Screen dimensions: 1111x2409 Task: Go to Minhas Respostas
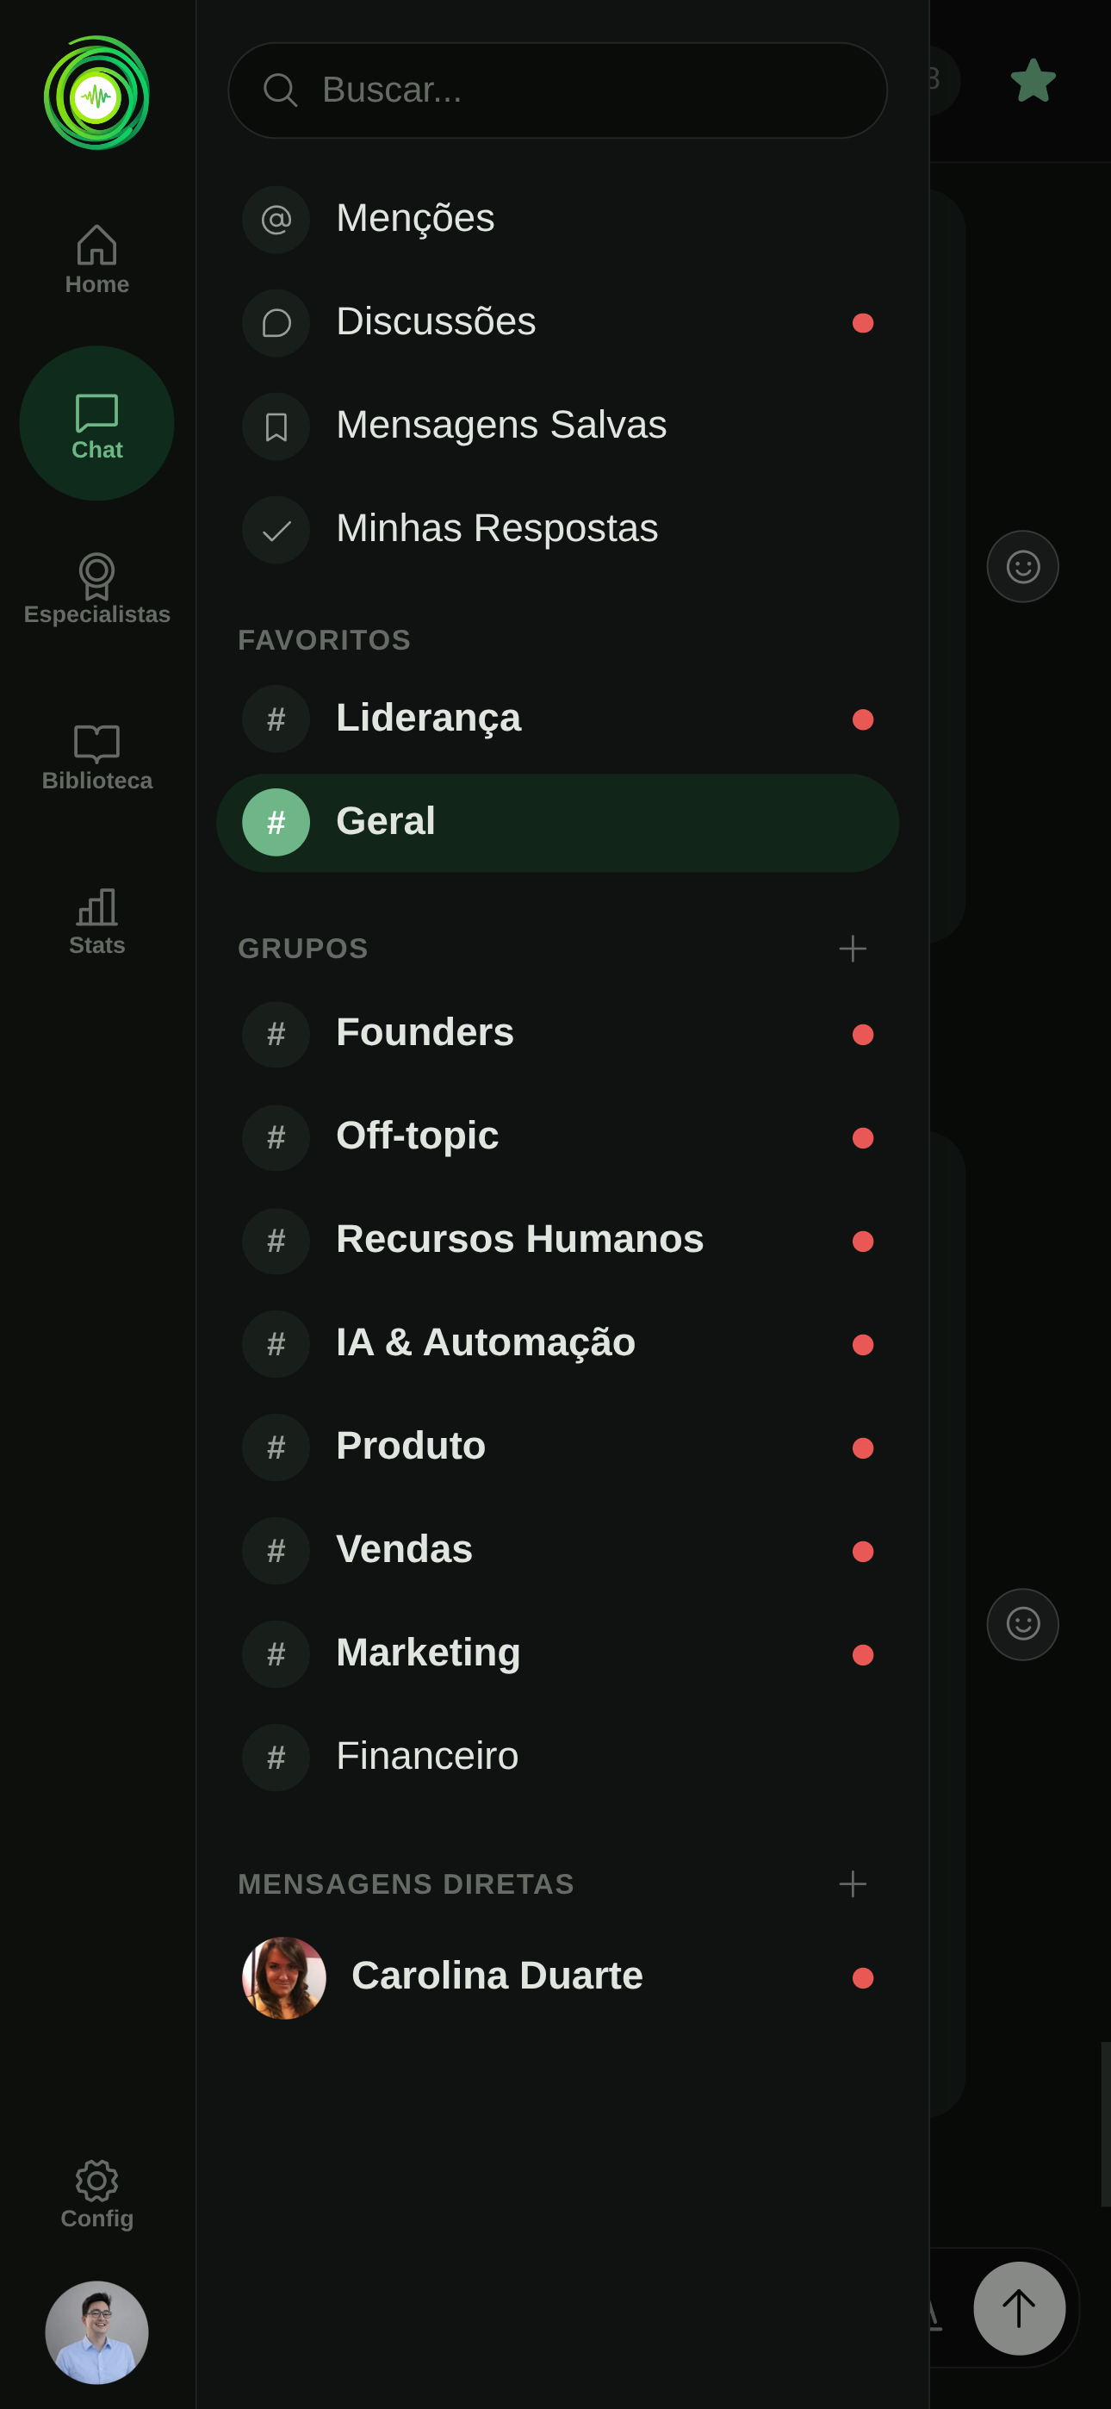coord(497,528)
